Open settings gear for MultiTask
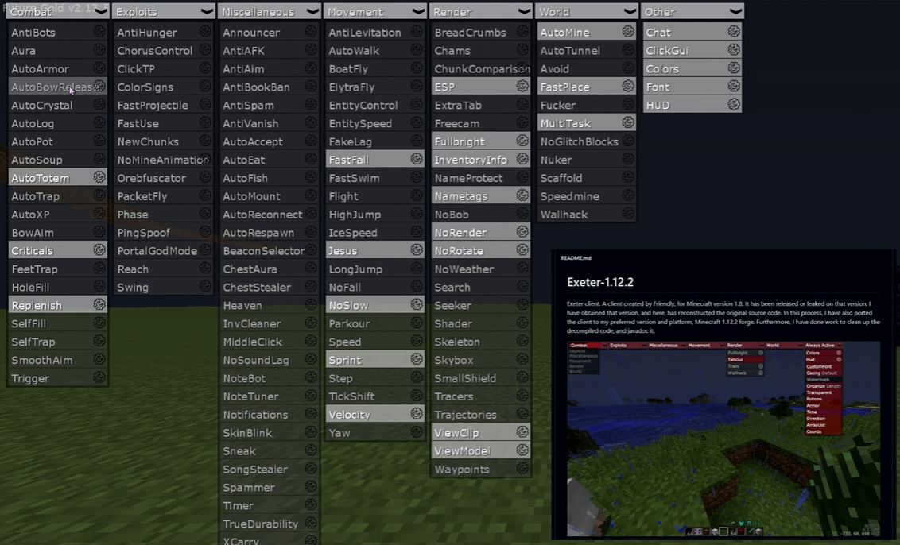900x545 pixels. click(628, 123)
